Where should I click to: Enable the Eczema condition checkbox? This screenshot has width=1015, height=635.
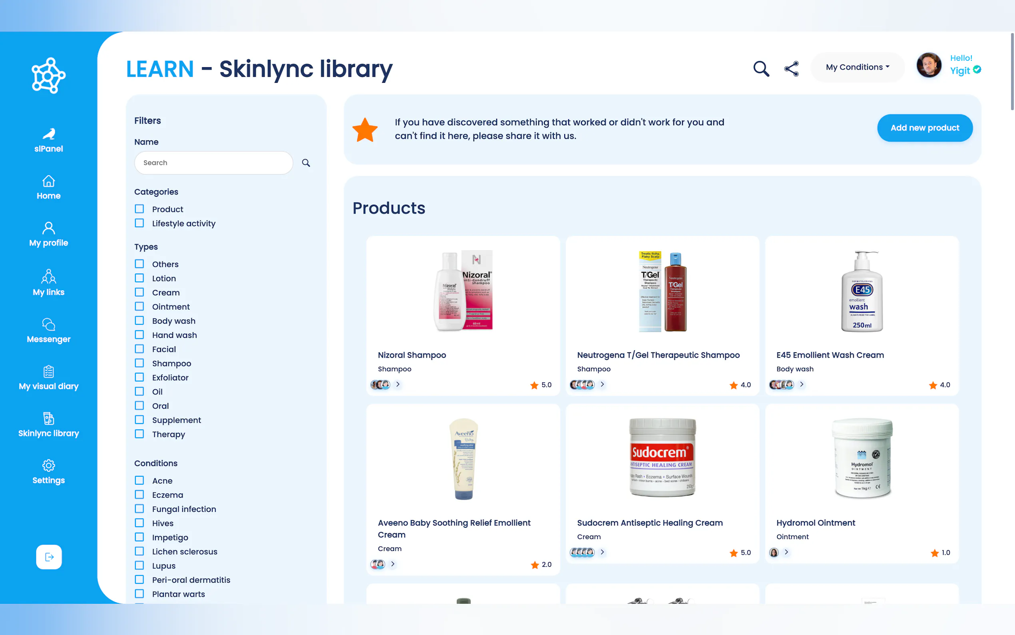139,494
